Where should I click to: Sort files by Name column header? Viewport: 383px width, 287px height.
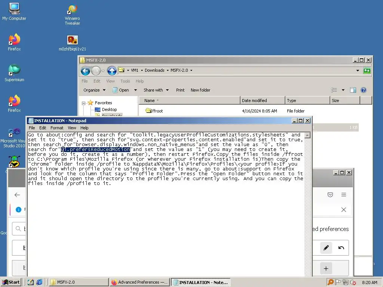coord(190,101)
